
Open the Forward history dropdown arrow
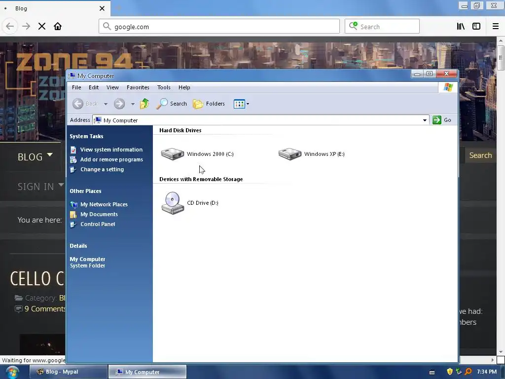(133, 104)
